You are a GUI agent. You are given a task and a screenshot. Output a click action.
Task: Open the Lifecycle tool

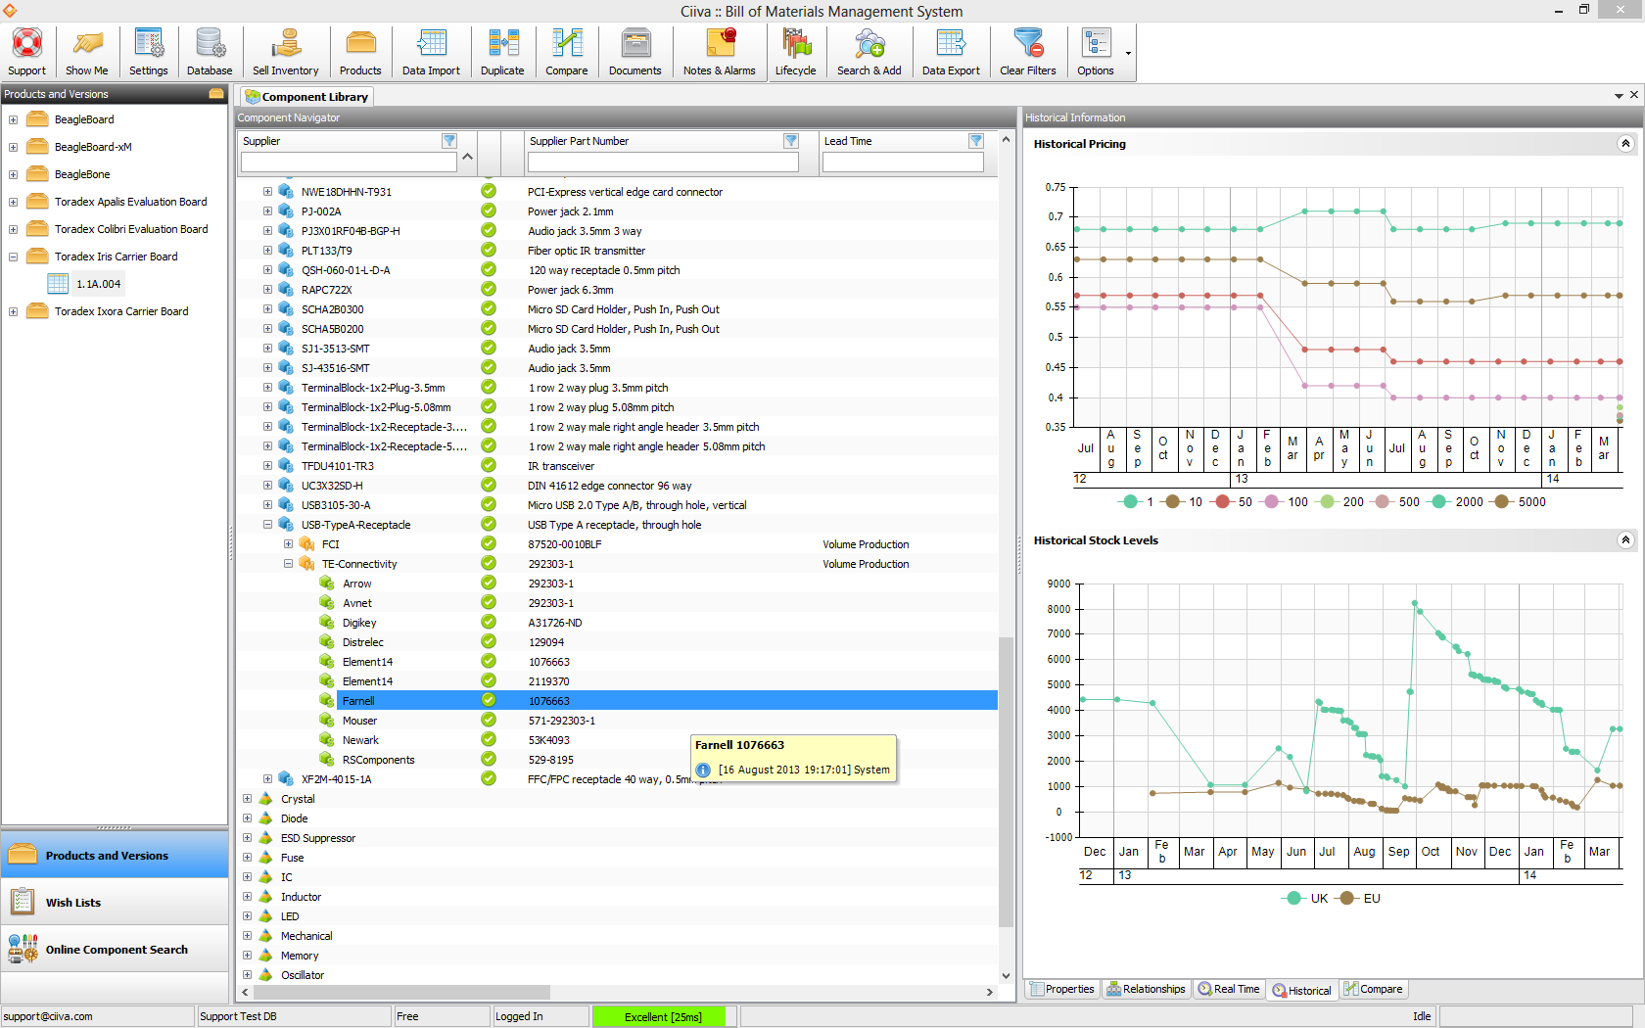pos(796,51)
